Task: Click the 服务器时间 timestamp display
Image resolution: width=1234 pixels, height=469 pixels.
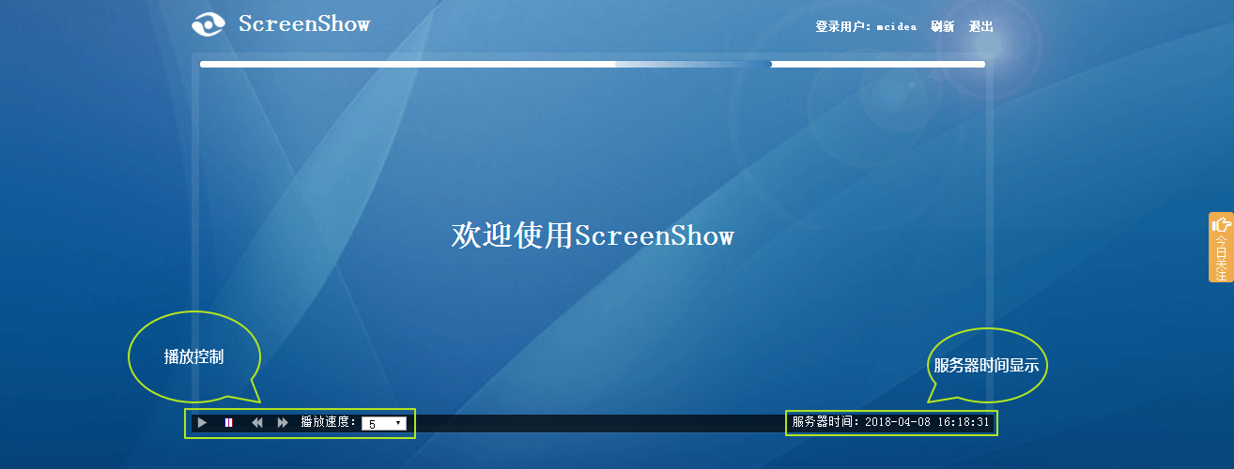Action: click(890, 422)
